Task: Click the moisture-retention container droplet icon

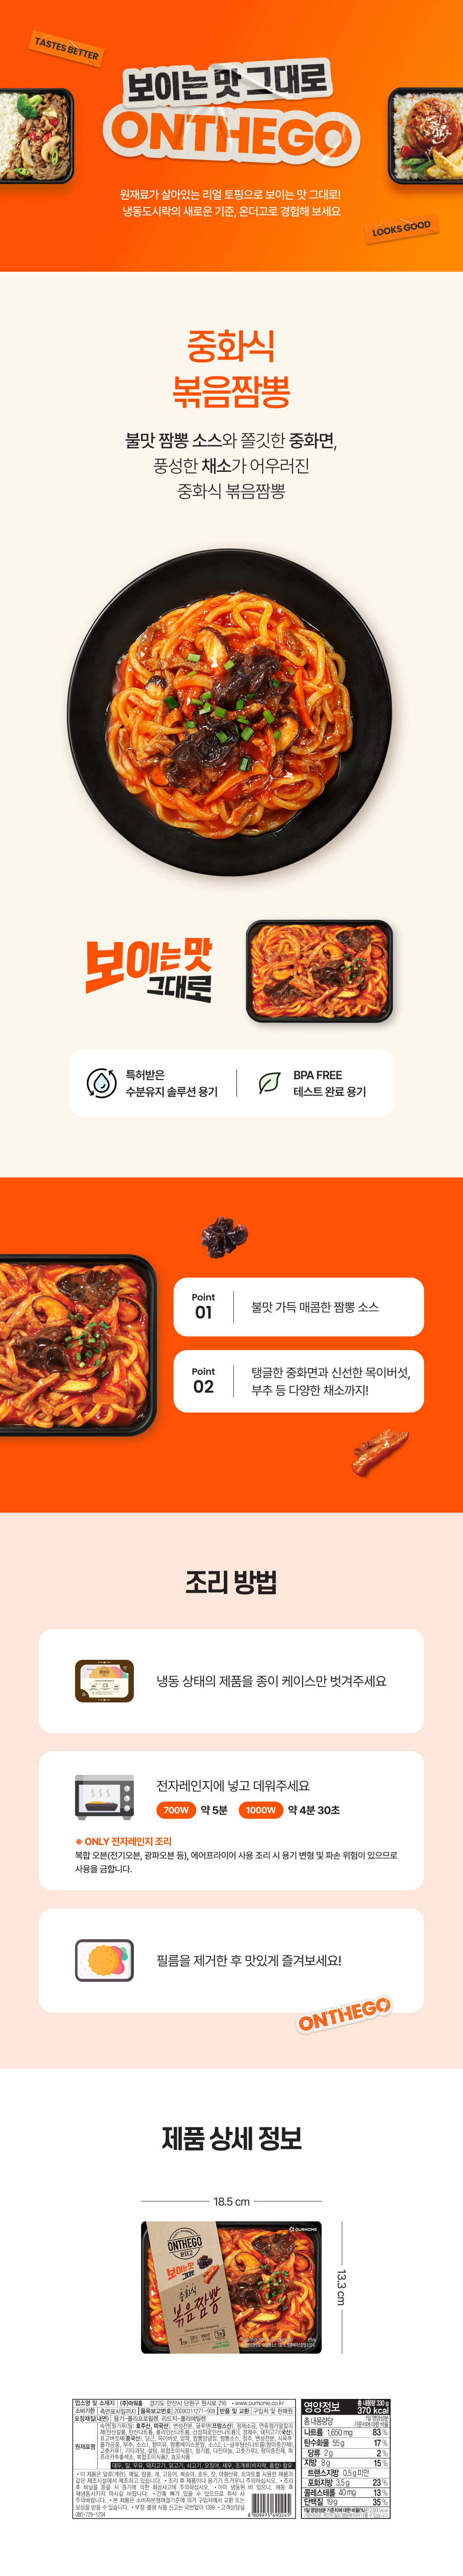Action: coord(101,1083)
